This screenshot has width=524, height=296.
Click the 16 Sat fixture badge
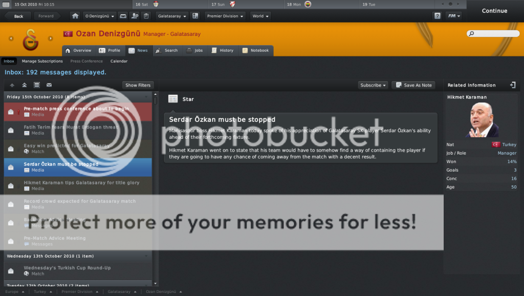click(x=156, y=4)
